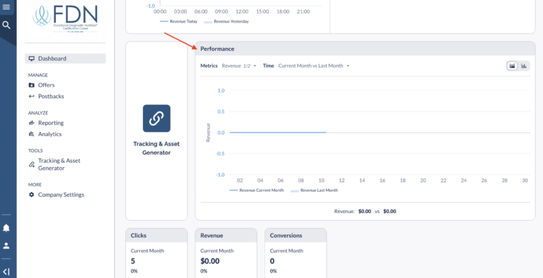Toggle Revenue Yesterday legend
The height and width of the screenshot is (278, 543).
[226, 21]
